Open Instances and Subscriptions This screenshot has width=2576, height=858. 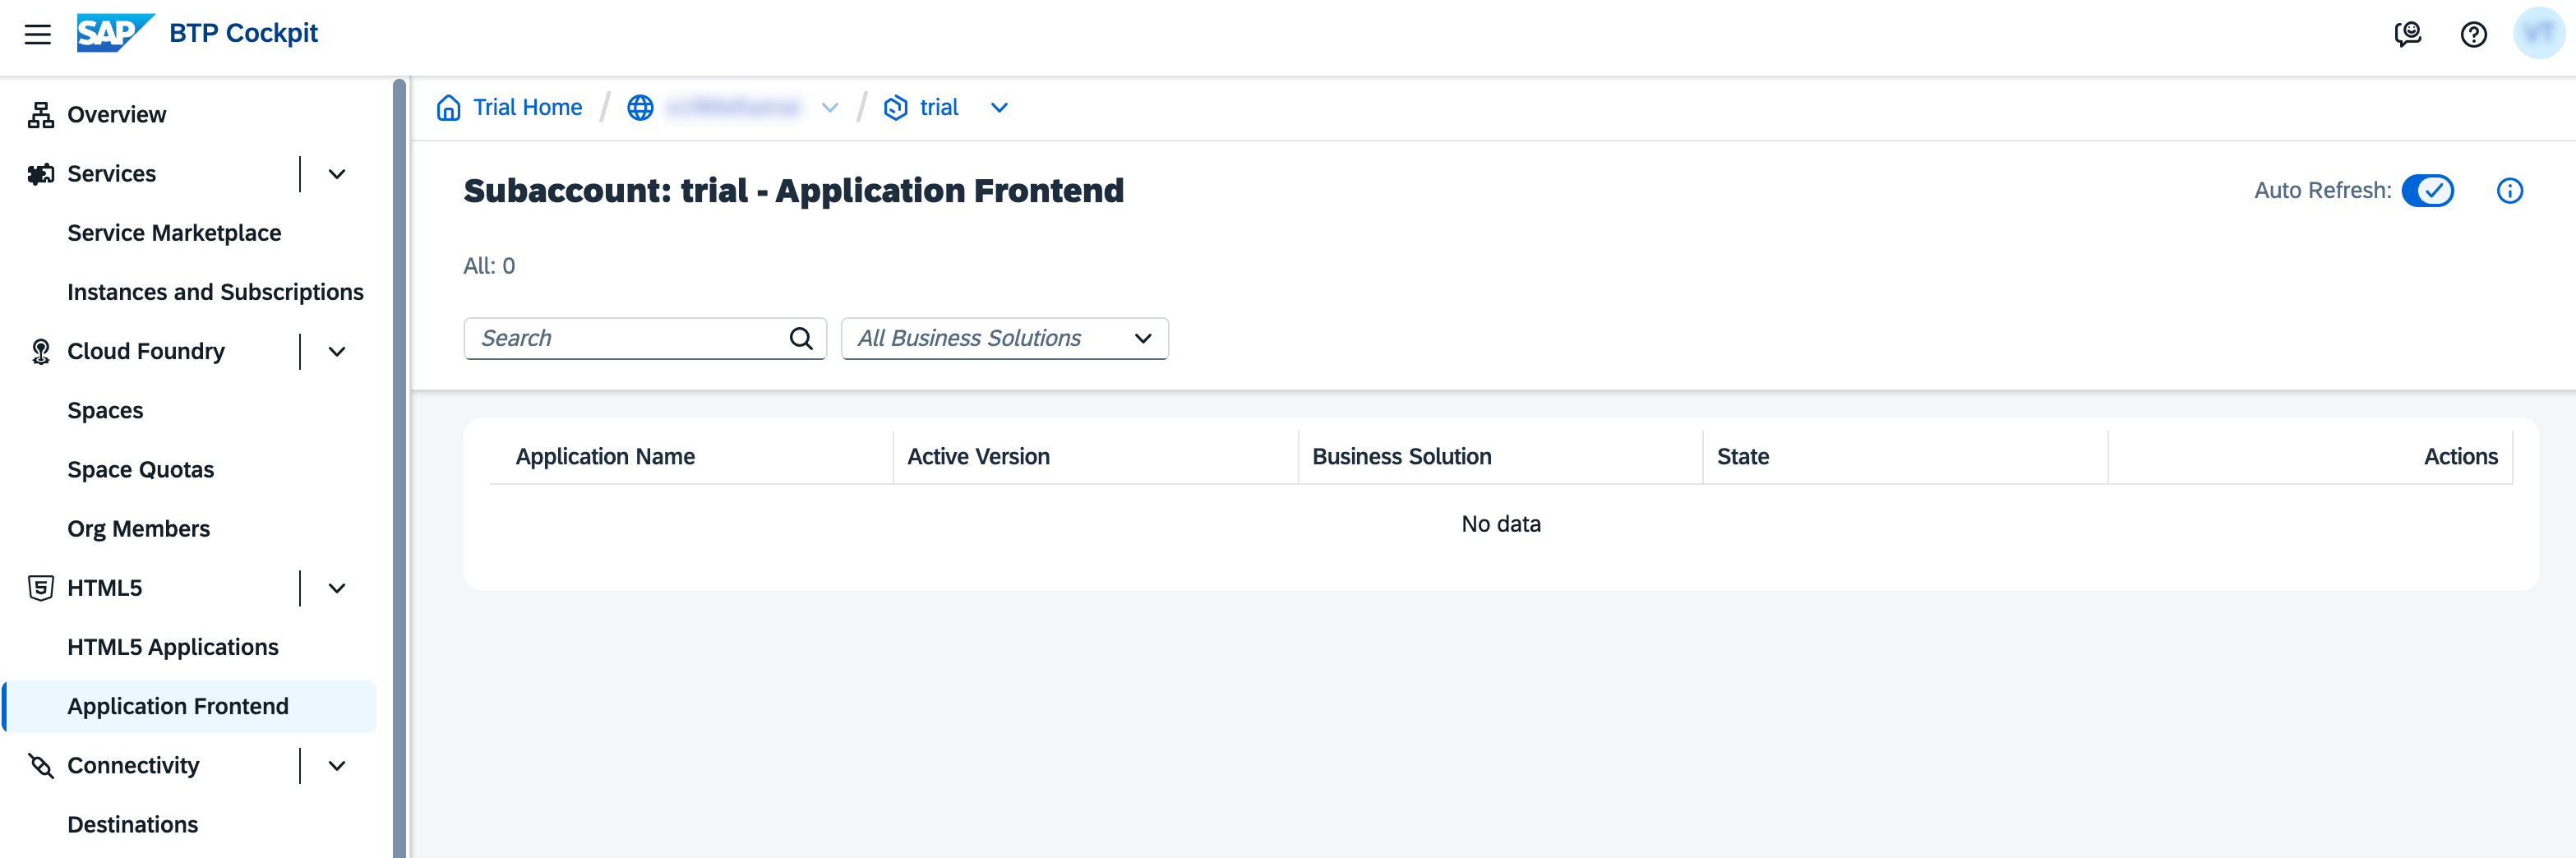pyautogui.click(x=215, y=291)
